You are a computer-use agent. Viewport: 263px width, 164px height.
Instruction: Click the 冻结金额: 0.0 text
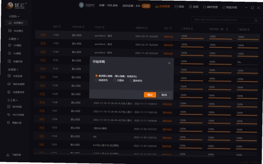[x=131, y=6]
